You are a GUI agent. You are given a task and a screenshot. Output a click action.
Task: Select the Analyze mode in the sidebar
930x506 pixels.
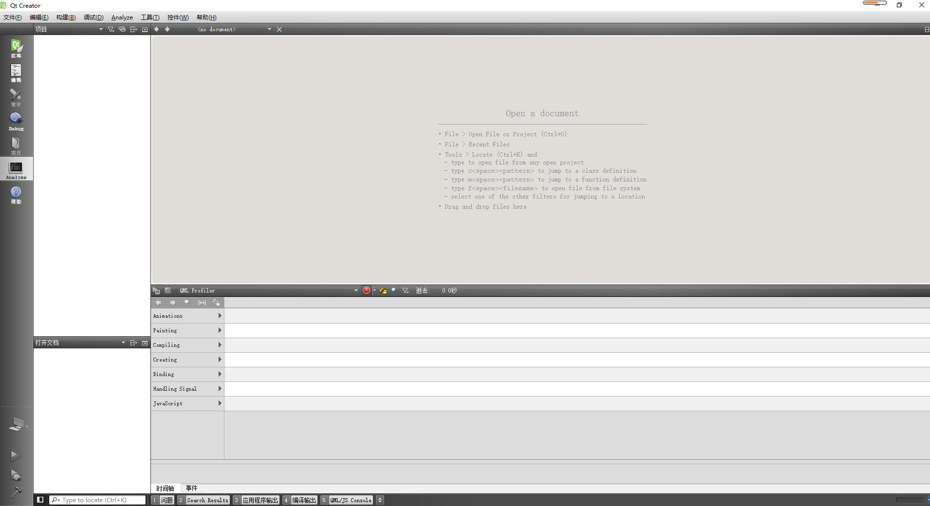pyautogui.click(x=16, y=169)
